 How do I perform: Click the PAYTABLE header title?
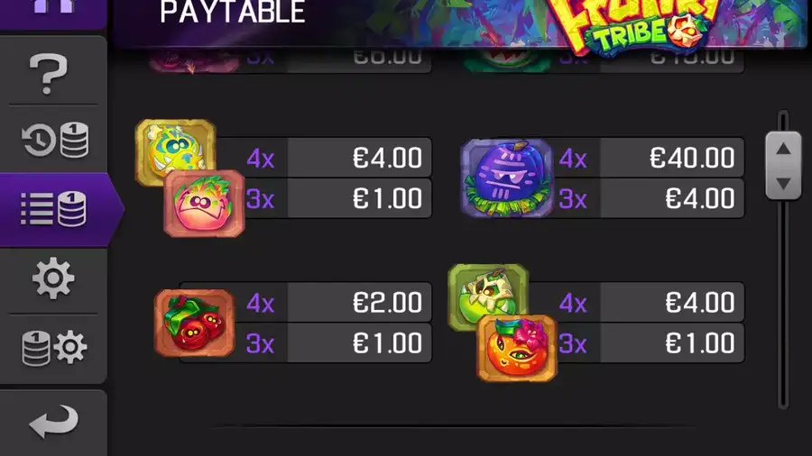[233, 12]
